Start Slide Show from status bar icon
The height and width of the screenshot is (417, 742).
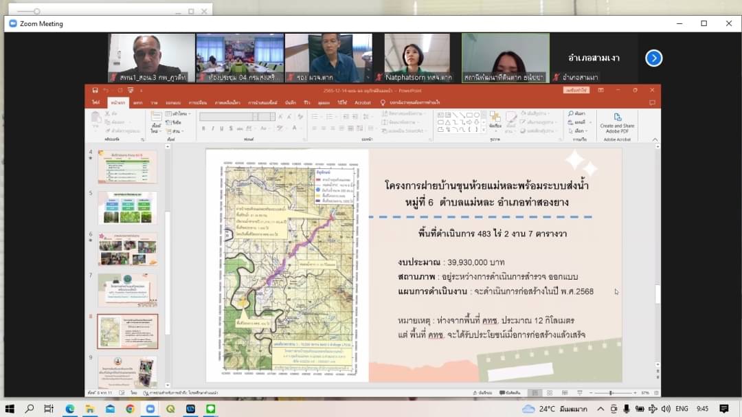[580, 393]
